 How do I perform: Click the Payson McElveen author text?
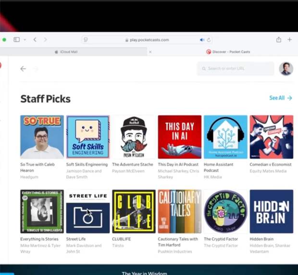point(128,171)
